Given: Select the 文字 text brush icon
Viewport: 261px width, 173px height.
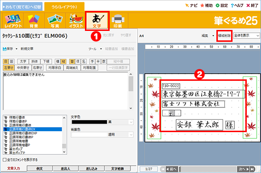Looking at the screenshot, I should [97, 20].
